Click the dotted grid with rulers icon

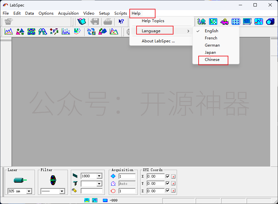click(x=247, y=22)
